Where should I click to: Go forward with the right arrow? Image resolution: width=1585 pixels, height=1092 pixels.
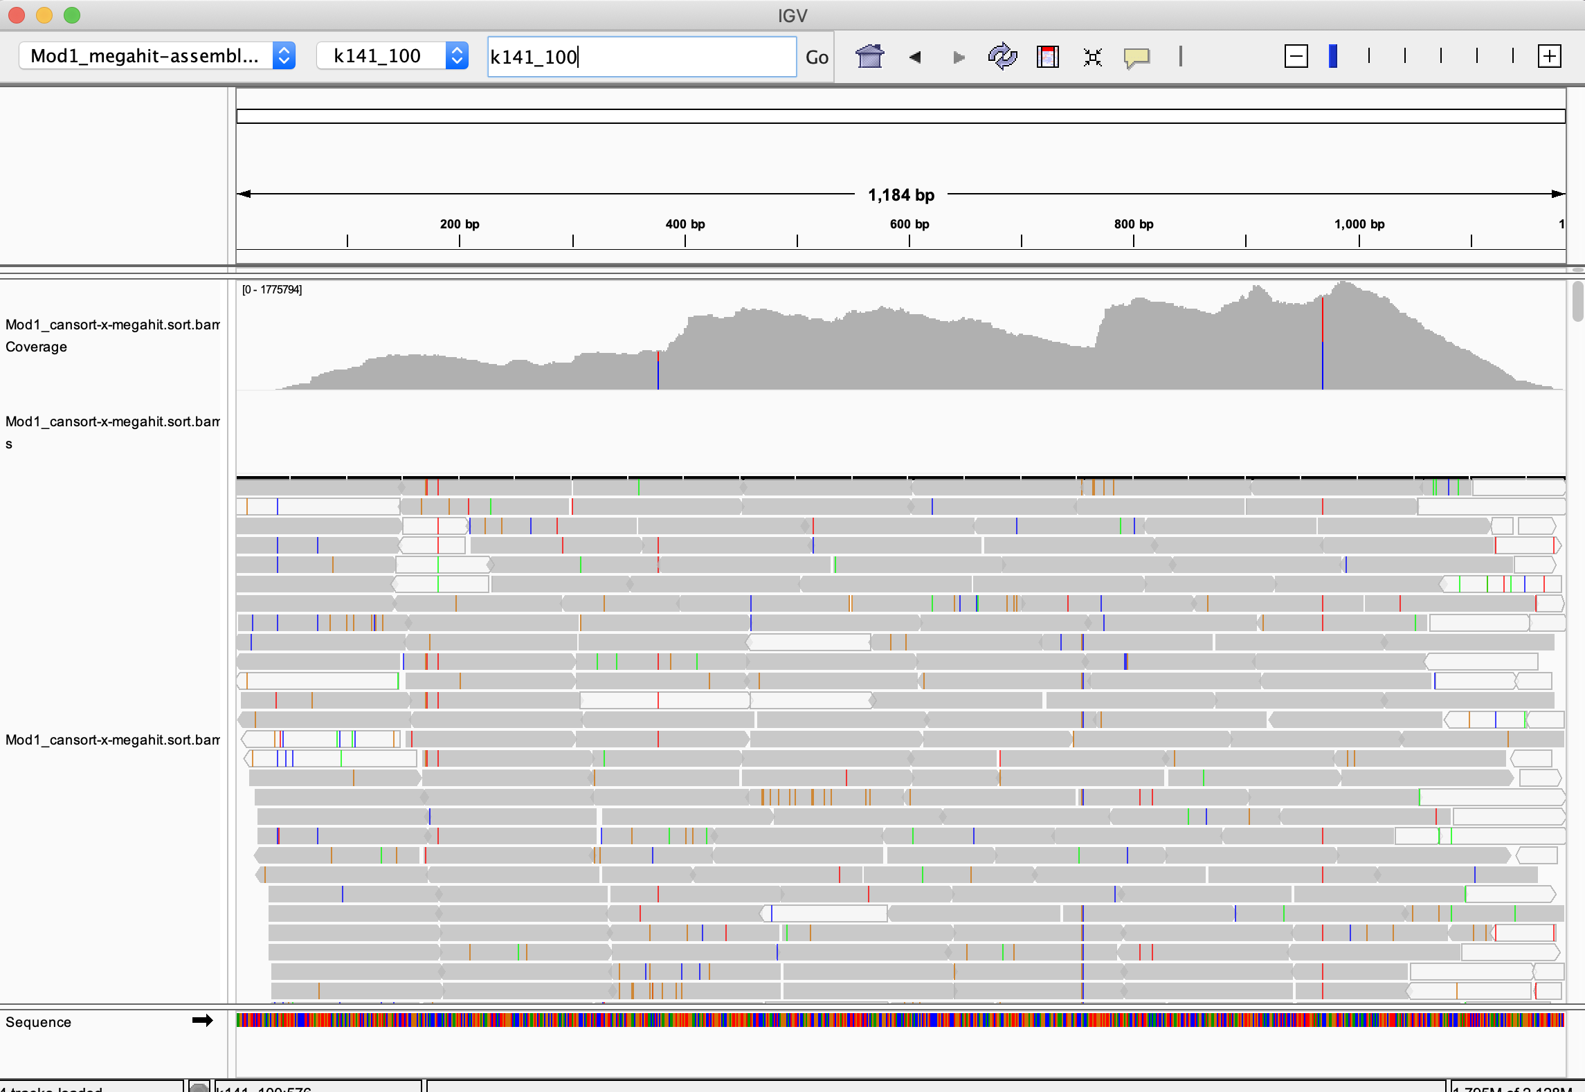[x=959, y=57]
